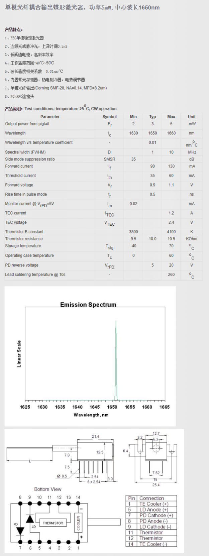Screen dimensions: 209x556
Task: Click the LD Cathode (-) pin entry
Action: (x=155, y=527)
